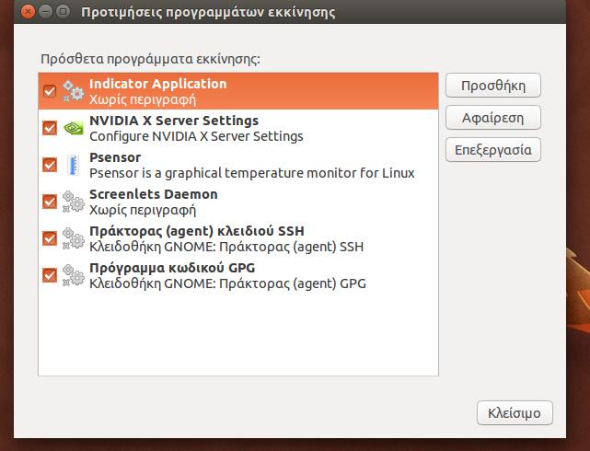Open Επεξεργασία for selected entry

click(x=493, y=150)
